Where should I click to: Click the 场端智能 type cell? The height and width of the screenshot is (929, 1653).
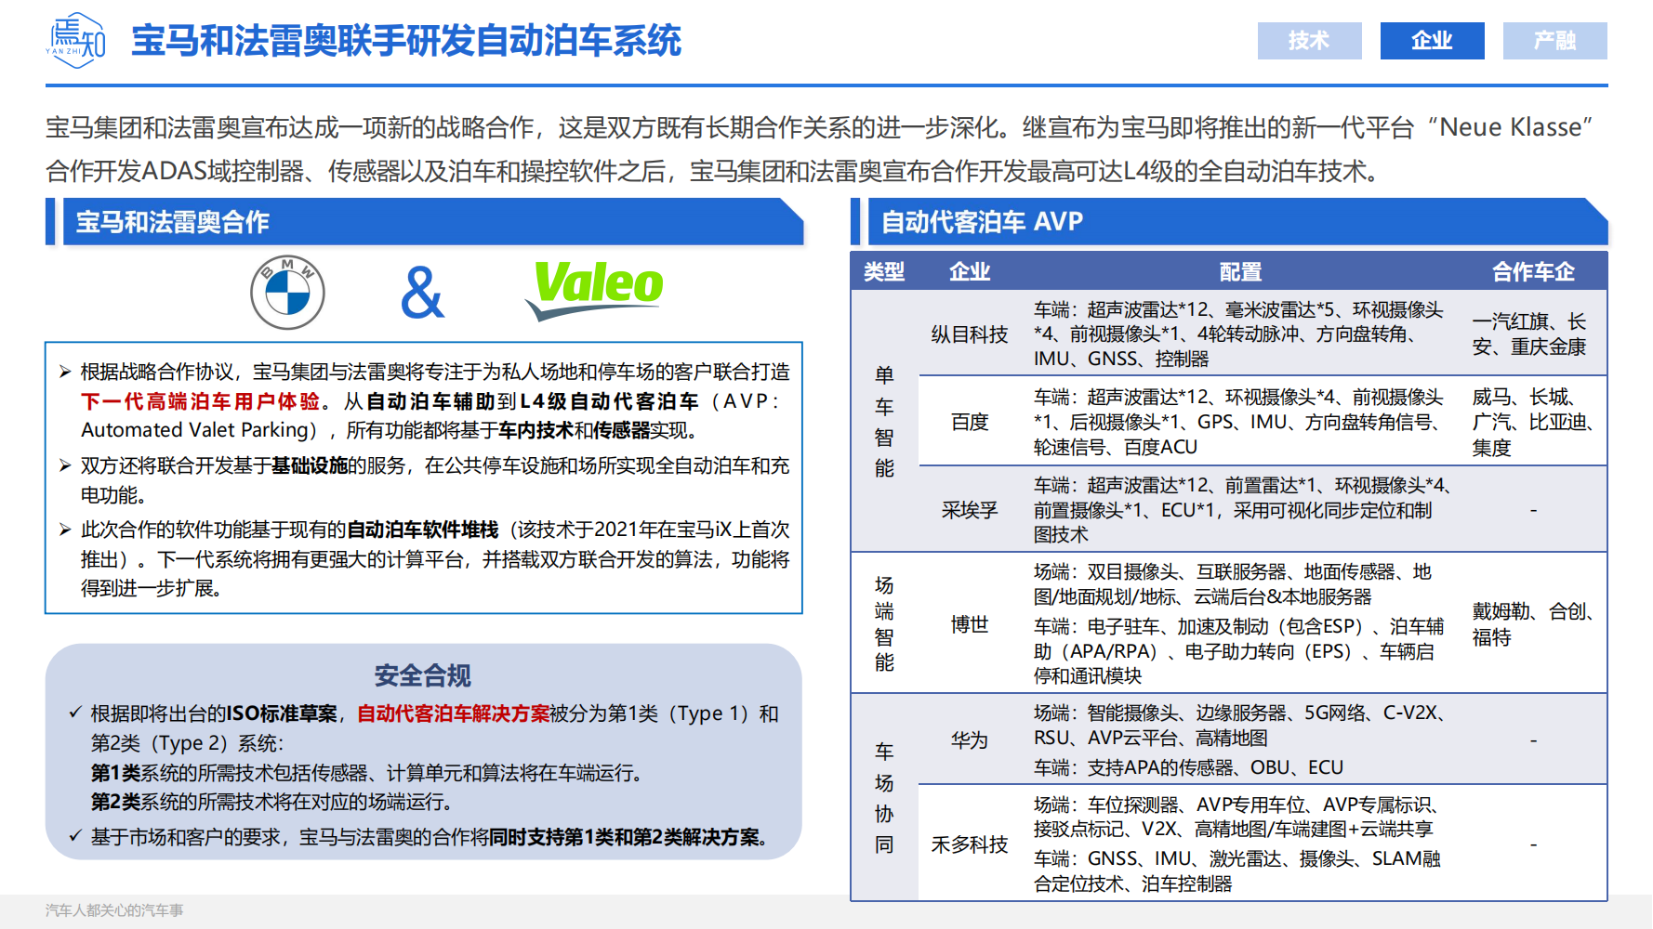tap(884, 623)
